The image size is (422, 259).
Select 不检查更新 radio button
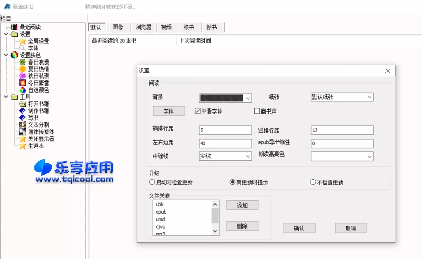[x=313, y=182]
